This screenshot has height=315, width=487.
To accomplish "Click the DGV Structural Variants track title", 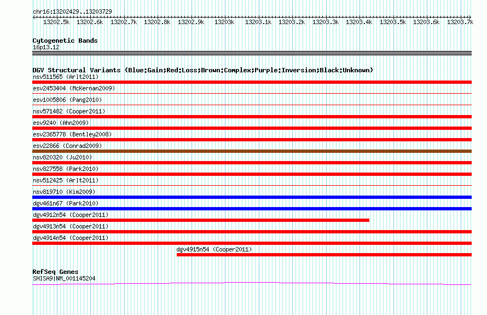I will tap(203, 70).
